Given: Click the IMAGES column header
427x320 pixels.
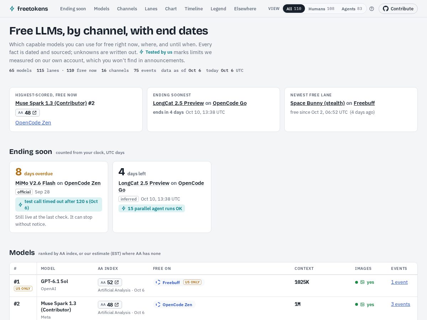Looking at the screenshot, I should coord(363,268).
